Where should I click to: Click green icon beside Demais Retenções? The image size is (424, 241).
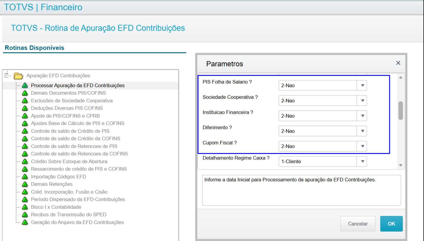point(25,184)
